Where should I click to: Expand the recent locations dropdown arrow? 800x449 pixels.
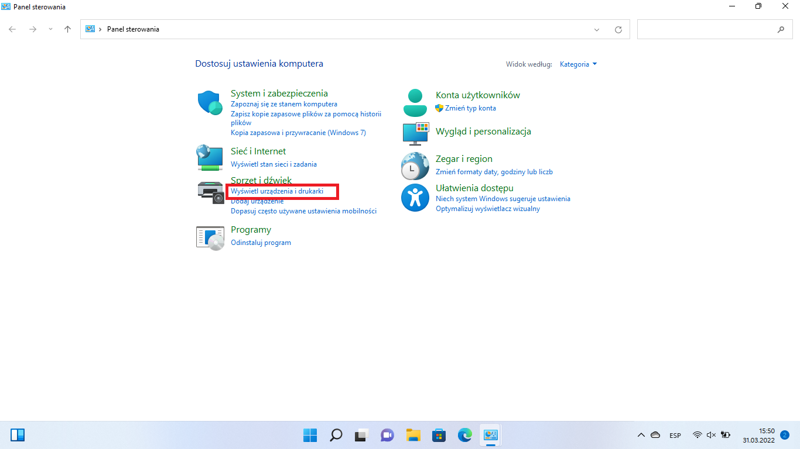click(50, 29)
